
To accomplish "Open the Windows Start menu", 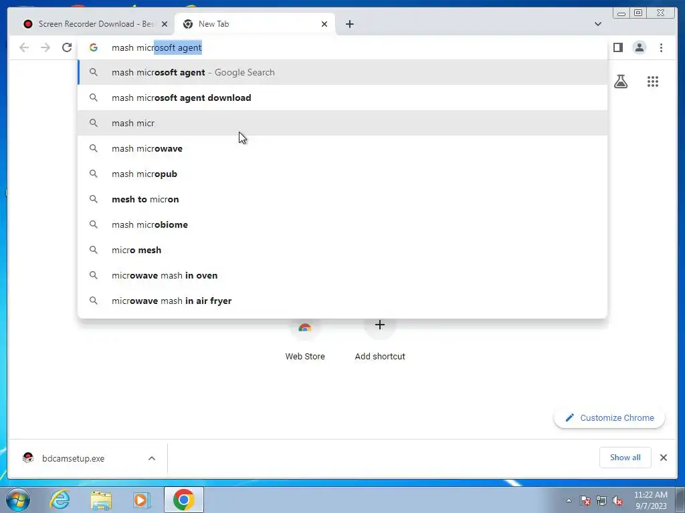I will (18, 500).
